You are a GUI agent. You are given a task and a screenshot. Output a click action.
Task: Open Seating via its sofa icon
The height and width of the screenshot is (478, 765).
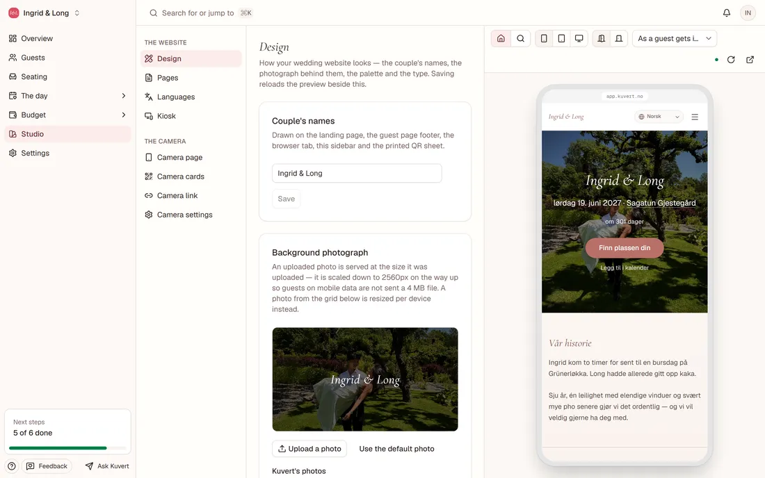point(13,76)
